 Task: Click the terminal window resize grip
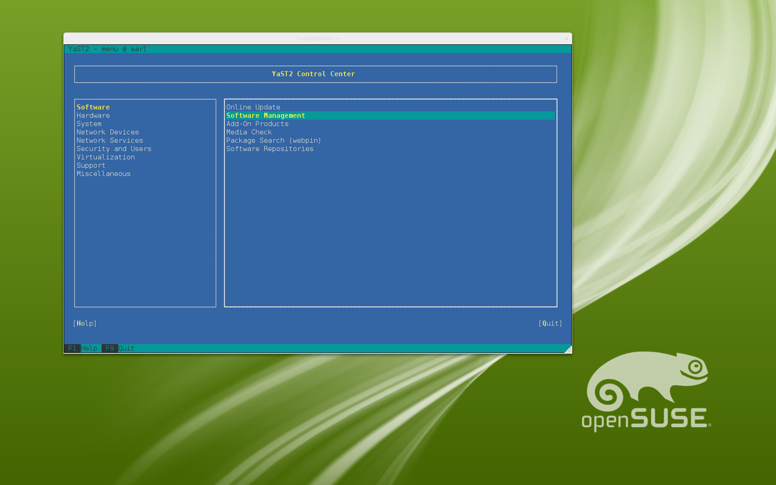tap(568, 350)
